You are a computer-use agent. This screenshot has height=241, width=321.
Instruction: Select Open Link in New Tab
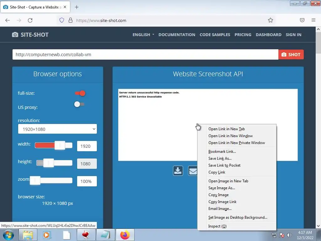226,129
